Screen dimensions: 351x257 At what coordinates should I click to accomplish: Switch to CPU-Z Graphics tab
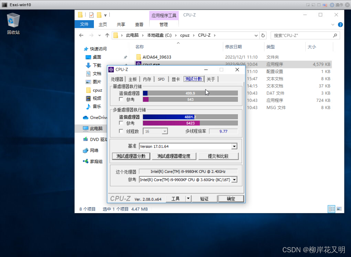click(x=175, y=79)
